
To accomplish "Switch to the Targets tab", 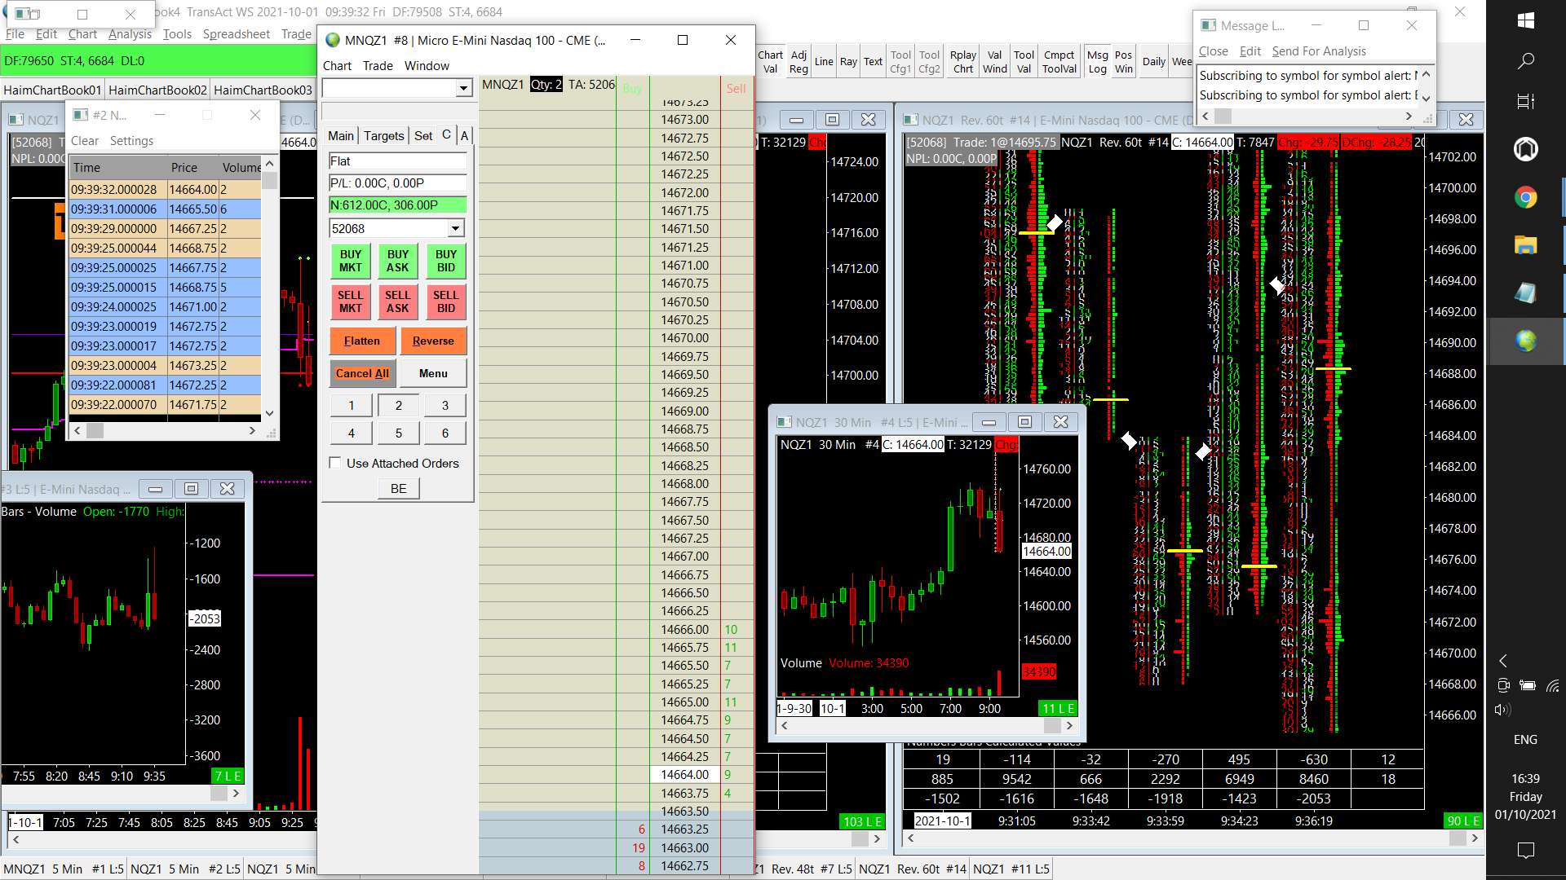I will pyautogui.click(x=383, y=136).
